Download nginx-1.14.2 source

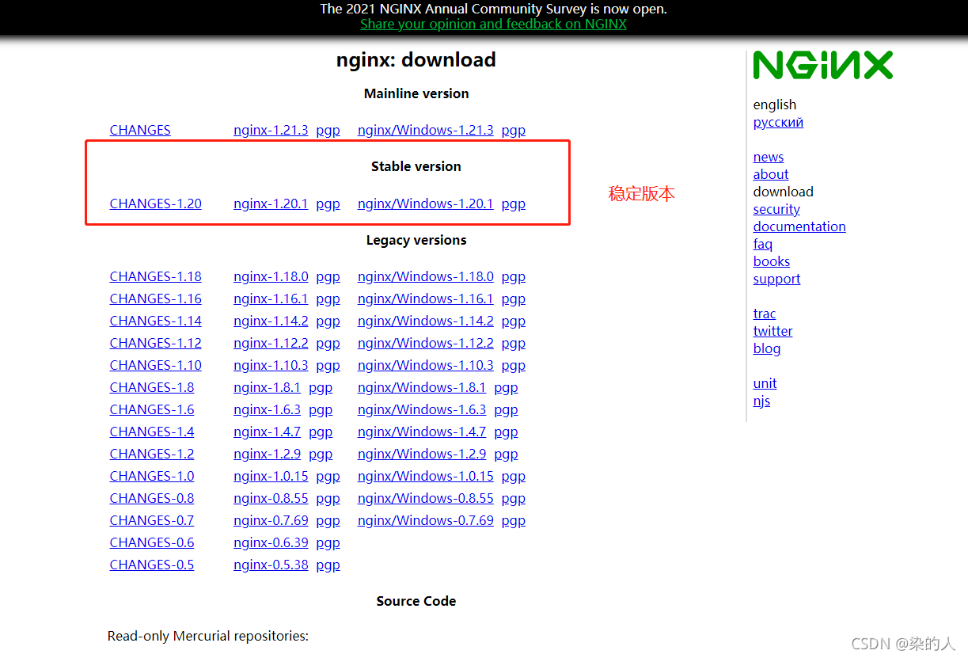271,321
